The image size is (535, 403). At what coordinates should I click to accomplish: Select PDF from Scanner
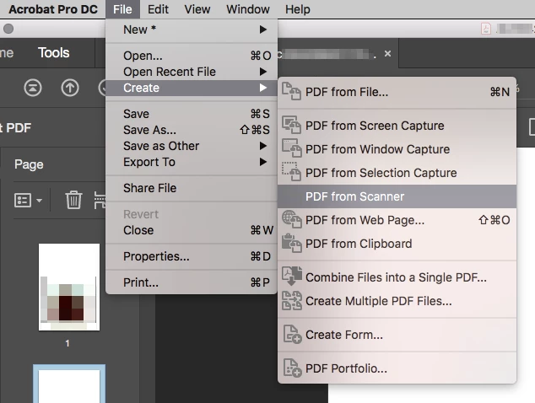tap(397, 196)
